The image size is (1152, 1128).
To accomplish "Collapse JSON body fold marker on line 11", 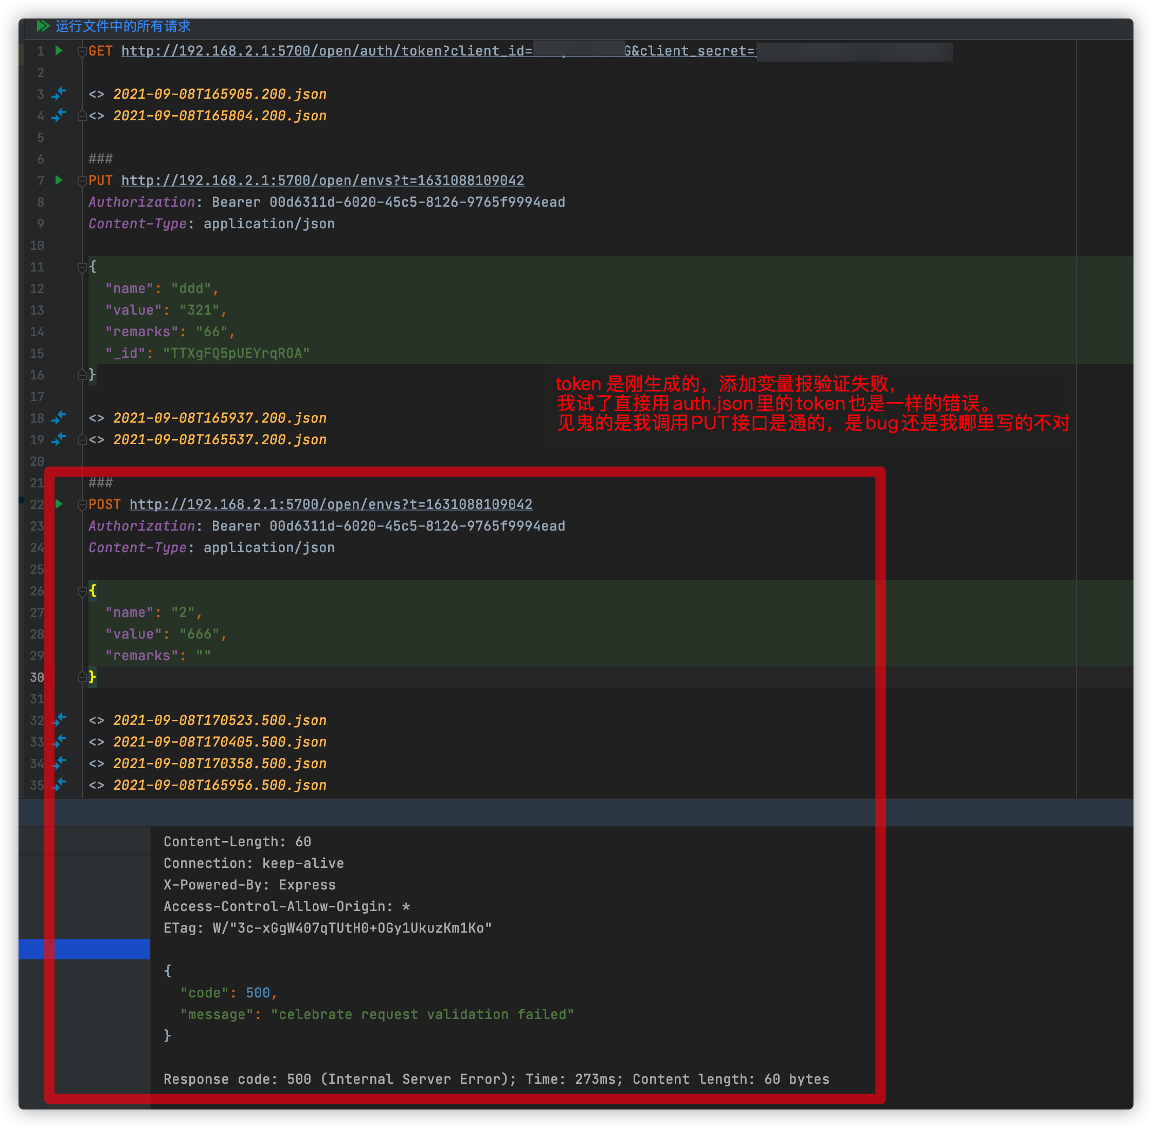I will [82, 267].
